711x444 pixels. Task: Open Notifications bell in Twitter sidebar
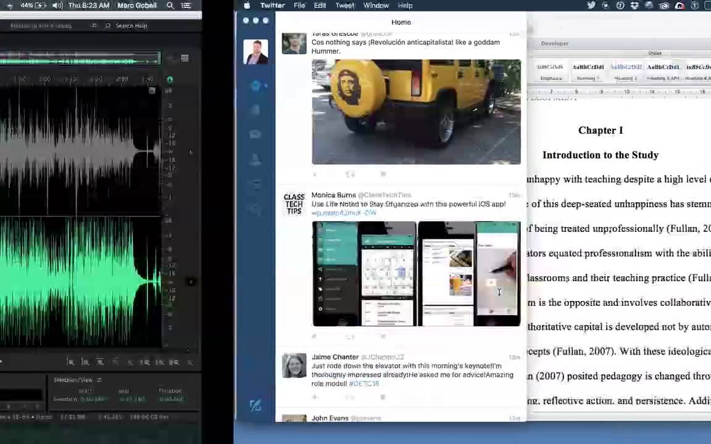point(256,110)
